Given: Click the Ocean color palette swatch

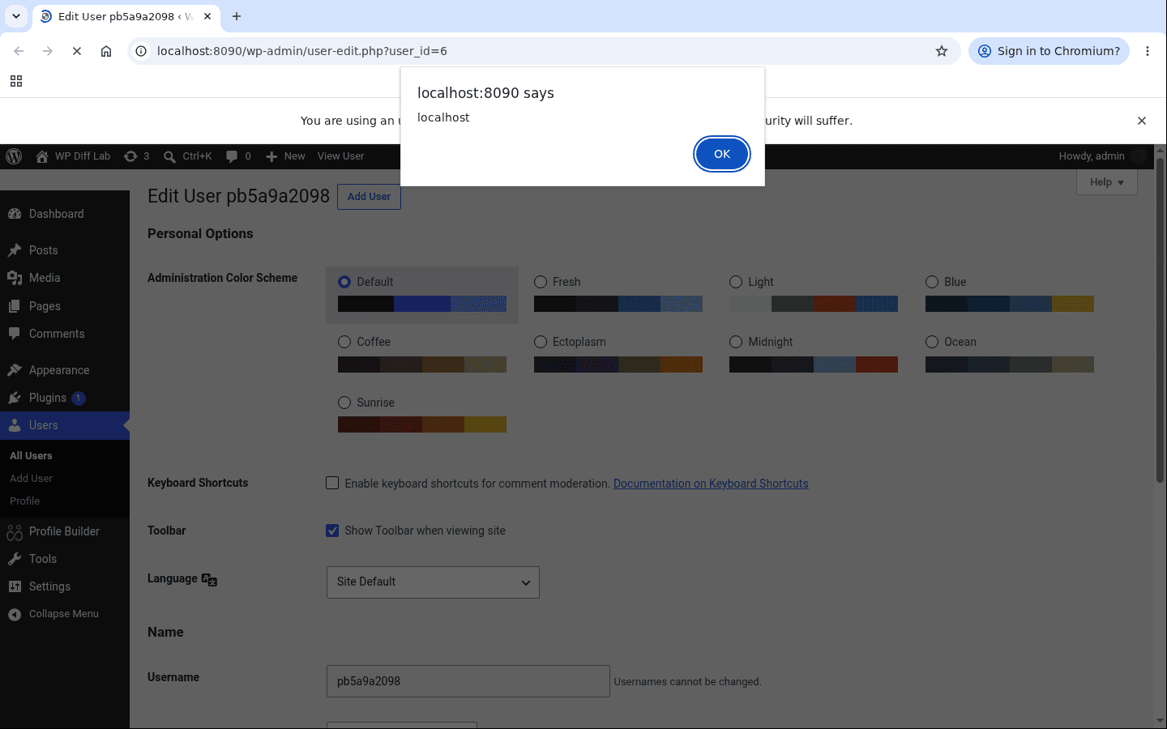Looking at the screenshot, I should (1010, 364).
